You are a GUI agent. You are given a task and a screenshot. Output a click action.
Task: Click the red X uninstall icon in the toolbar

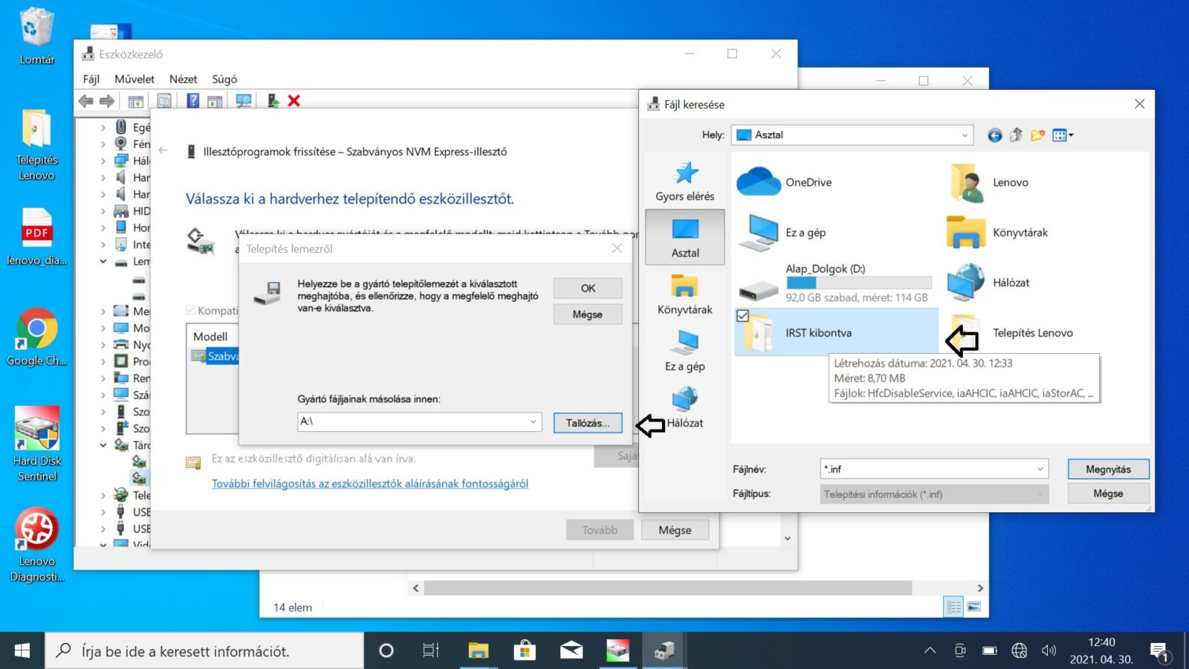[294, 101]
